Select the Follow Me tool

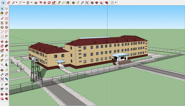pos(6,46)
